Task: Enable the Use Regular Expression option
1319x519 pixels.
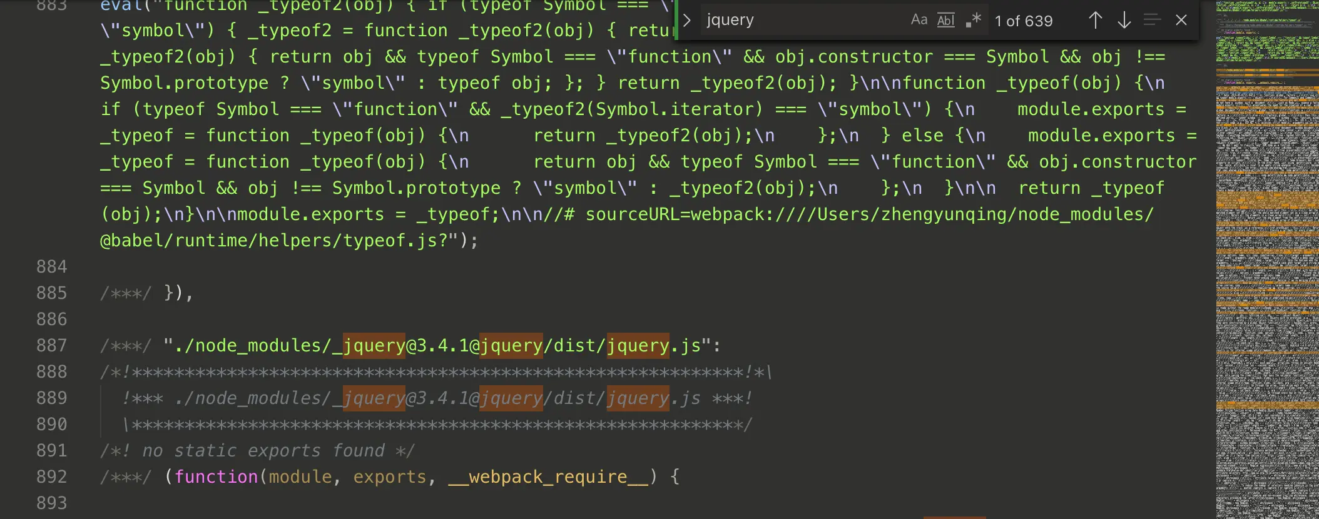Action: click(x=973, y=20)
